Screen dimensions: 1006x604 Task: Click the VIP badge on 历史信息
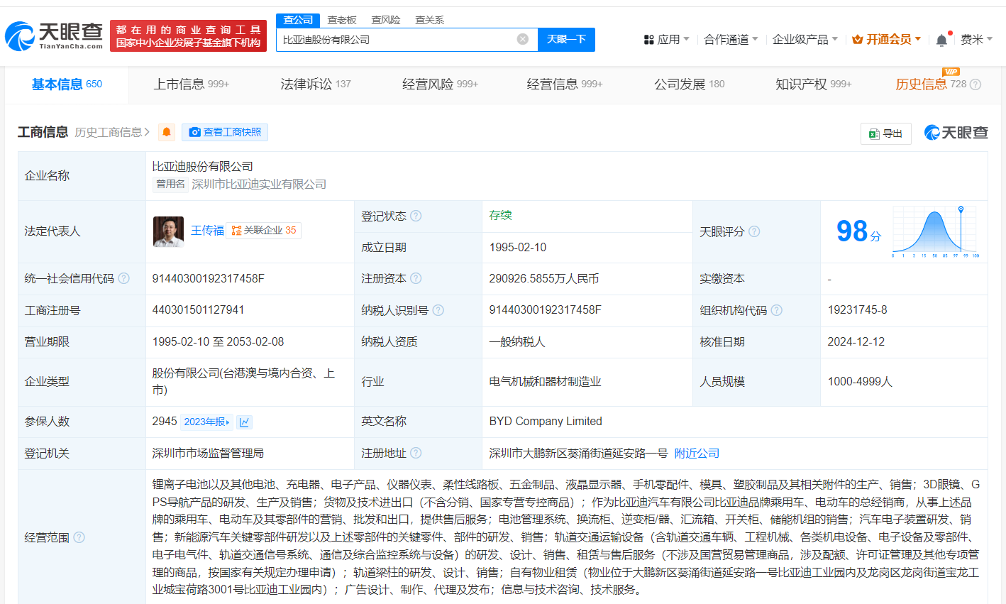point(951,72)
